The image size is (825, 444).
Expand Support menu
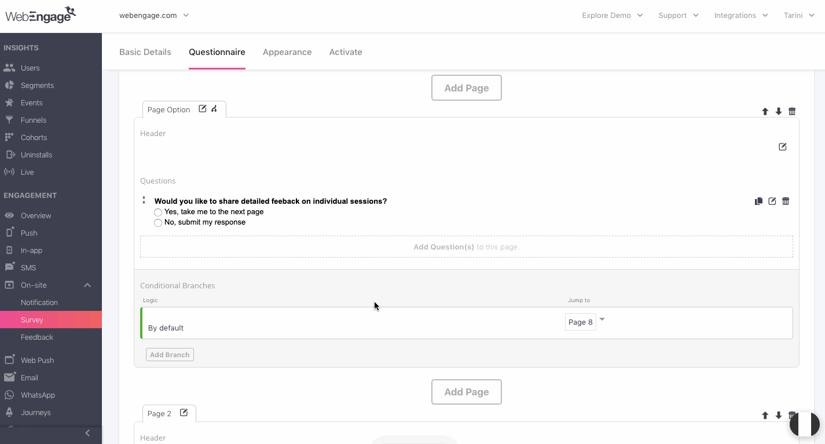point(679,15)
